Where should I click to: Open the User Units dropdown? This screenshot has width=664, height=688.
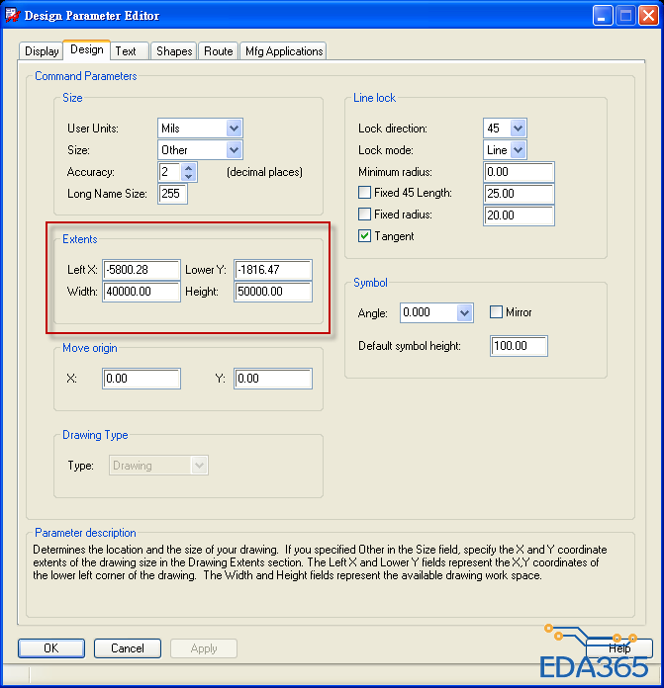click(234, 129)
